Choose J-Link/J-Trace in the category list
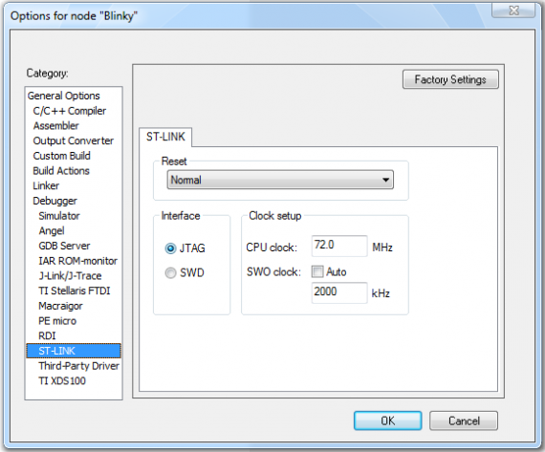Image resolution: width=545 pixels, height=452 pixels. (x=70, y=276)
